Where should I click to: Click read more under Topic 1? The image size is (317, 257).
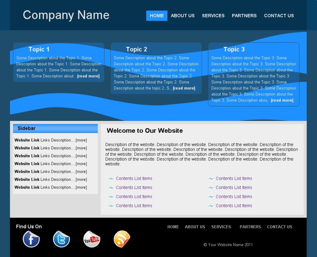click(89, 76)
